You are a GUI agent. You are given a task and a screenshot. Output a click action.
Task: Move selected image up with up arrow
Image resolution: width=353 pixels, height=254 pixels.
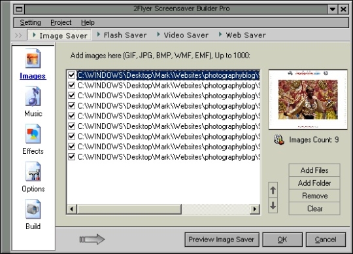click(273, 190)
